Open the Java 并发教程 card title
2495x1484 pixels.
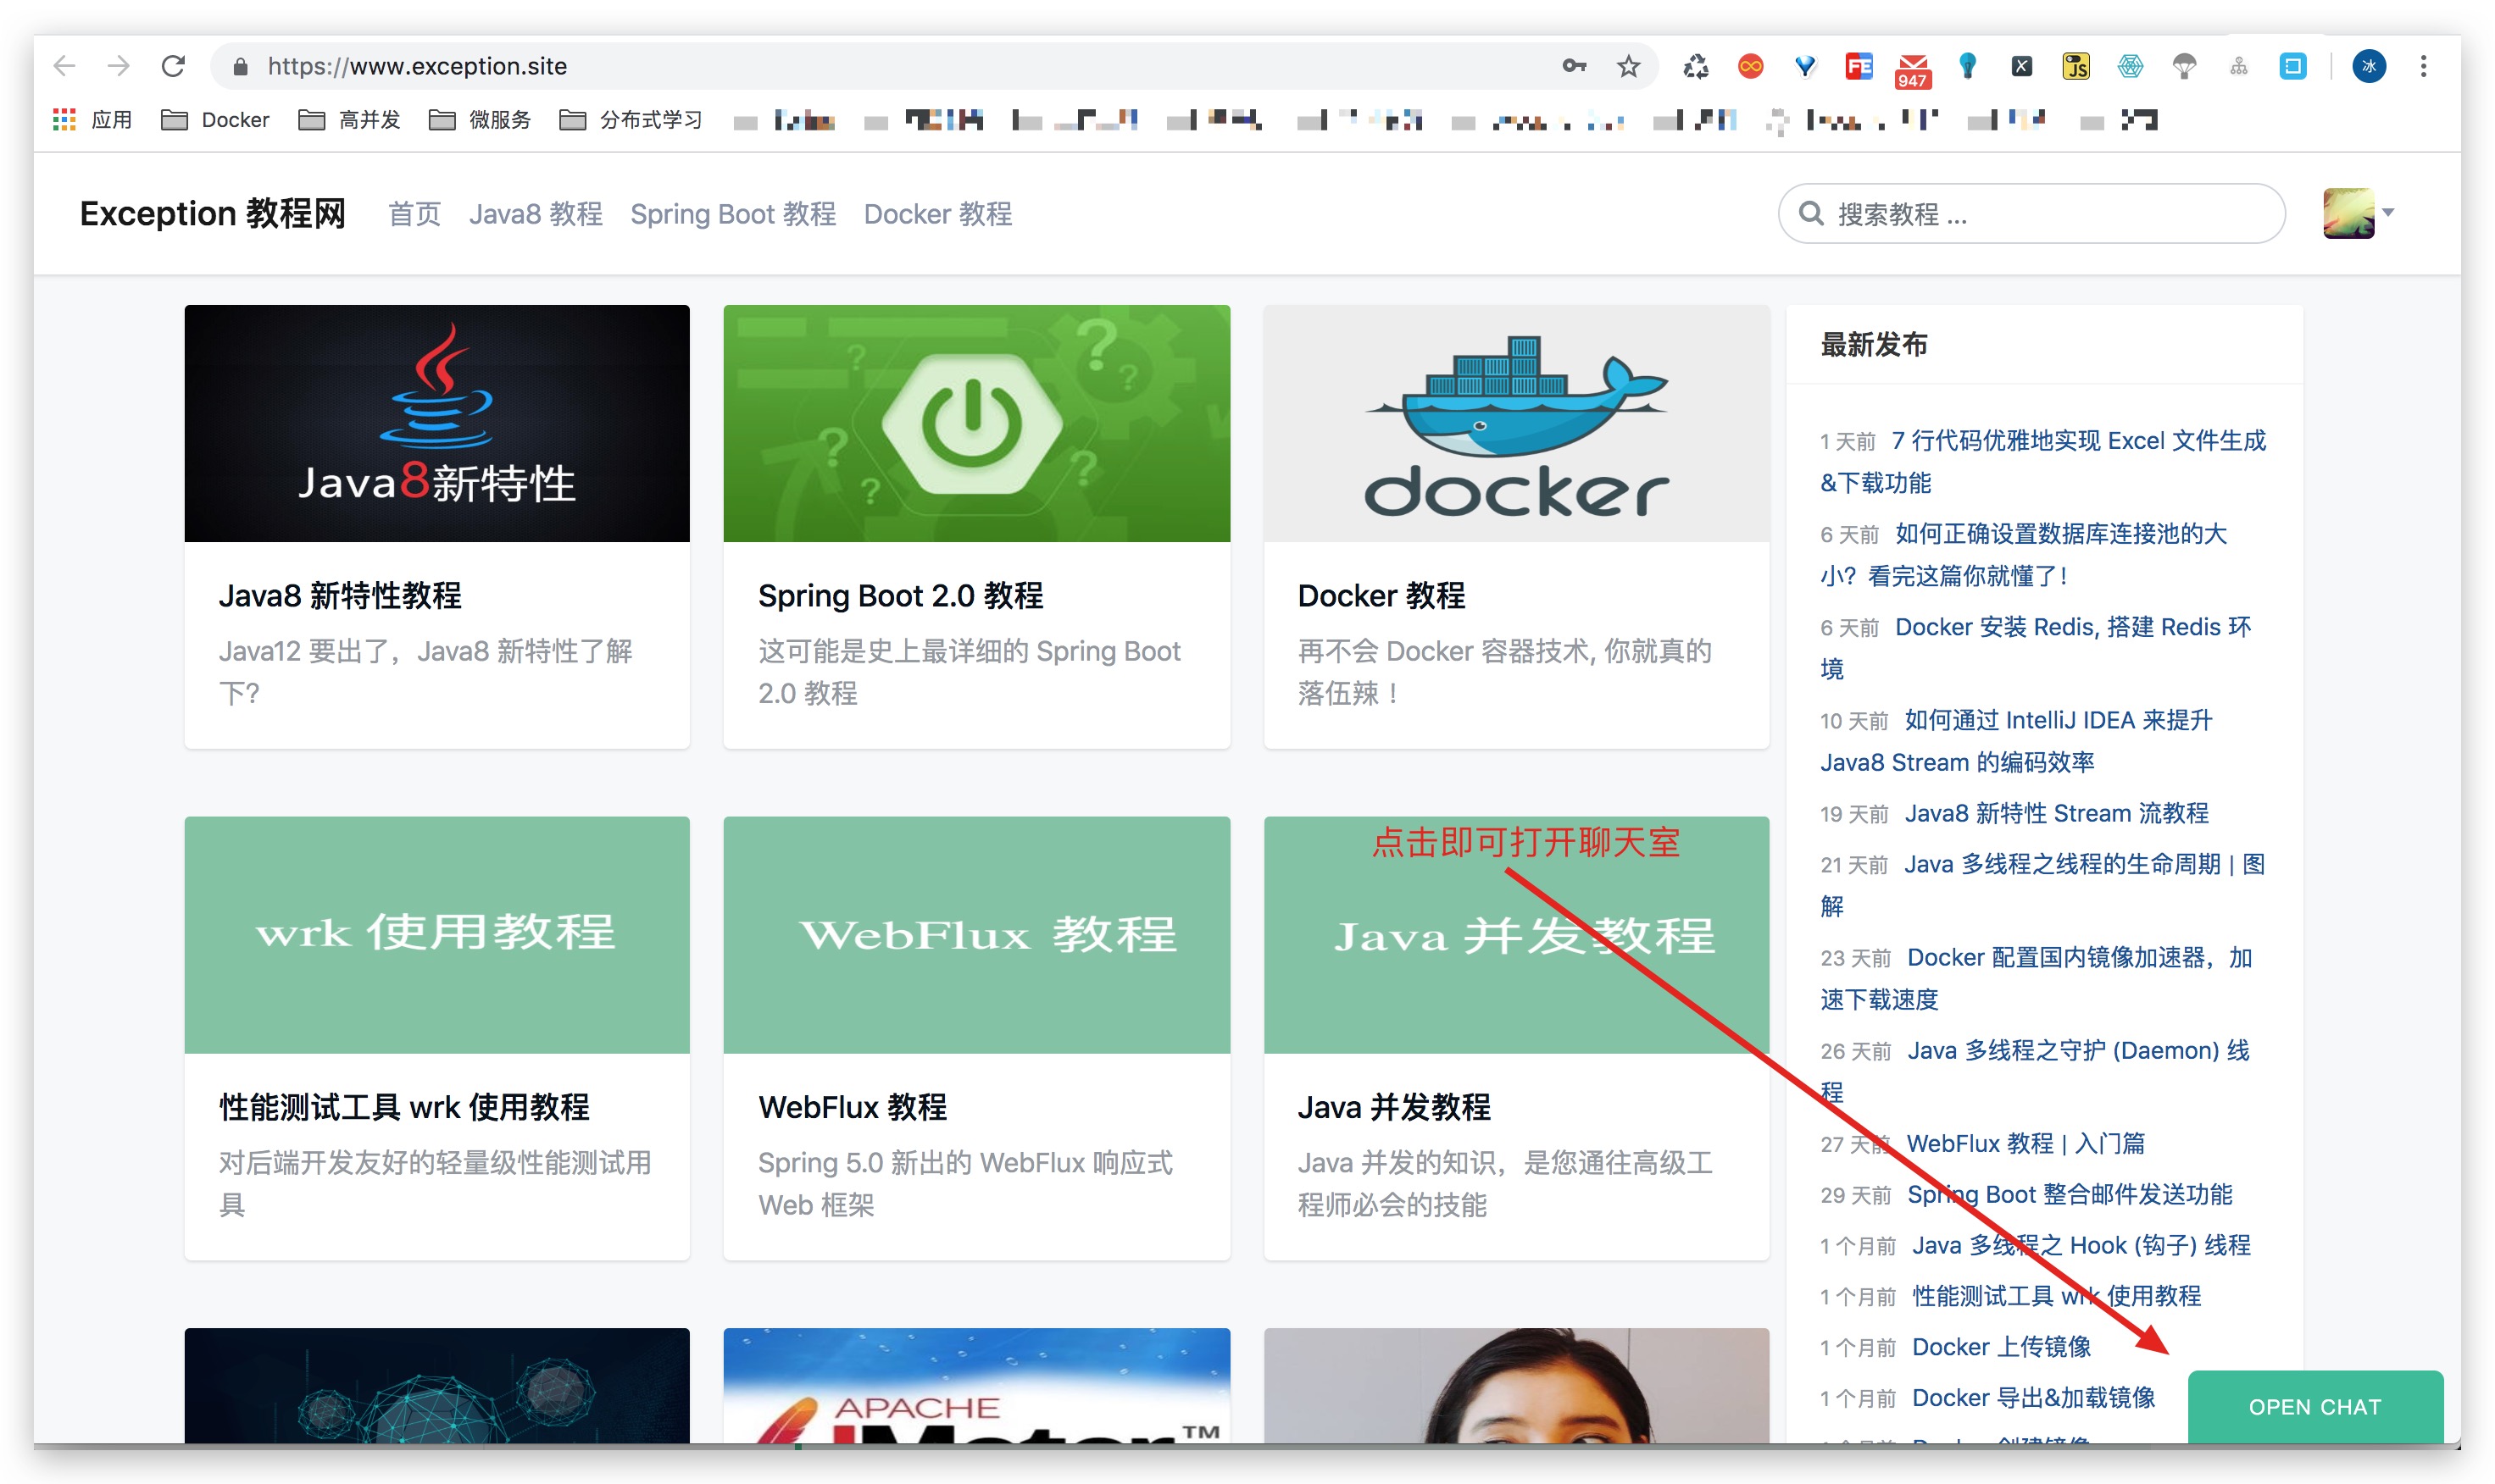pos(1393,1107)
